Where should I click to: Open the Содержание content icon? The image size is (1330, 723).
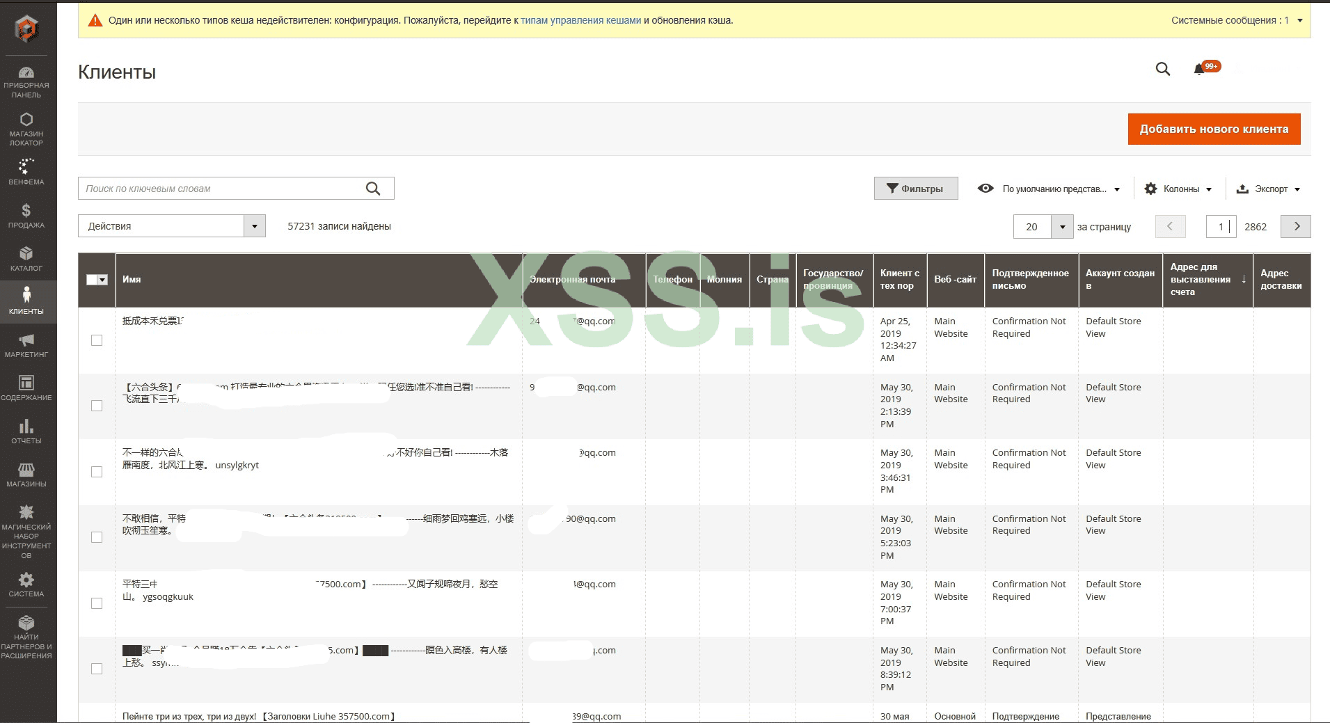(x=26, y=383)
